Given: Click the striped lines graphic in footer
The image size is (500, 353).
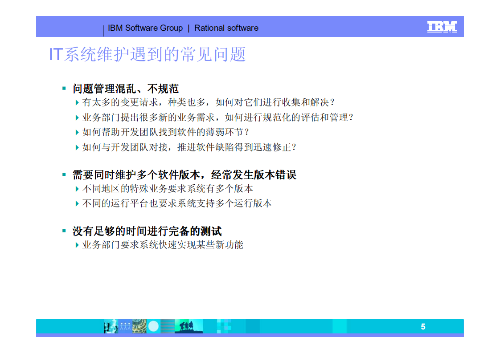Looking at the screenshot, I should (x=167, y=325).
